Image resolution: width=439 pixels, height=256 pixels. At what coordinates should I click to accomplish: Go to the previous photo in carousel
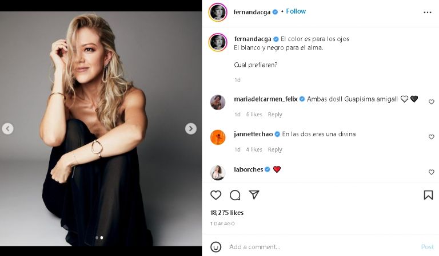click(x=7, y=129)
